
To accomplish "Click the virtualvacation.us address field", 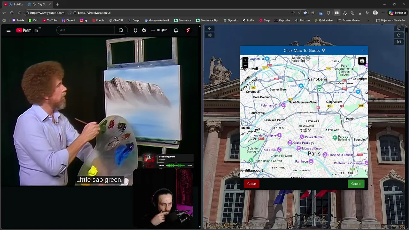I will point(94,13).
